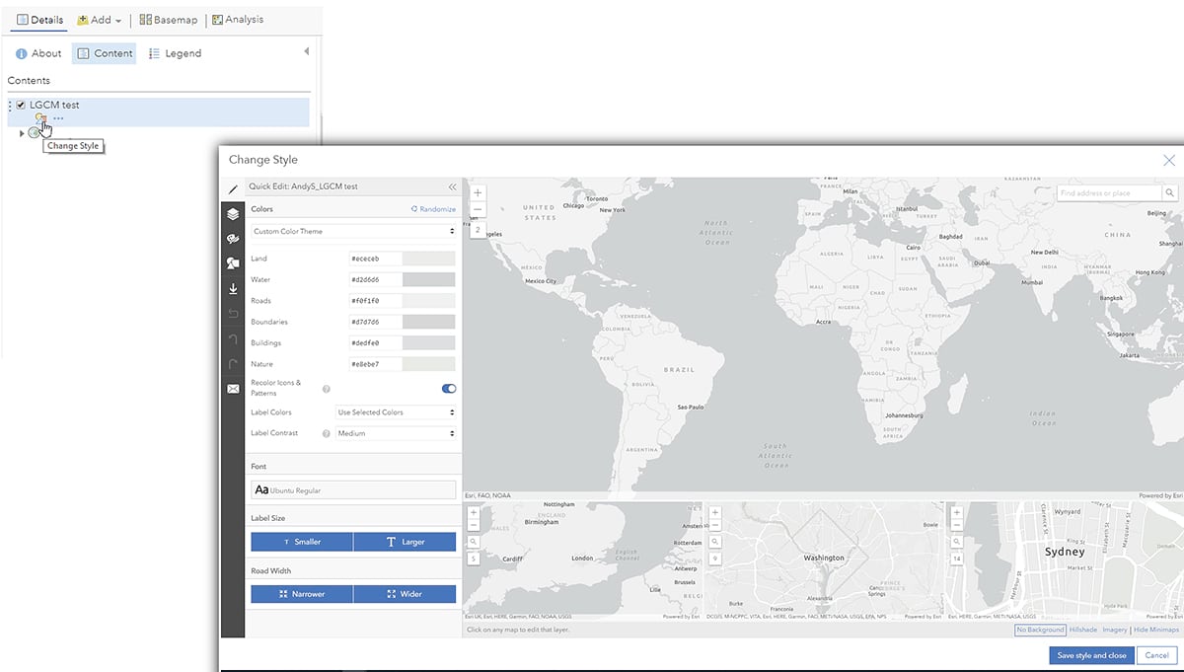This screenshot has width=1184, height=672.
Task: Open the Basemap menu
Action: point(169,20)
